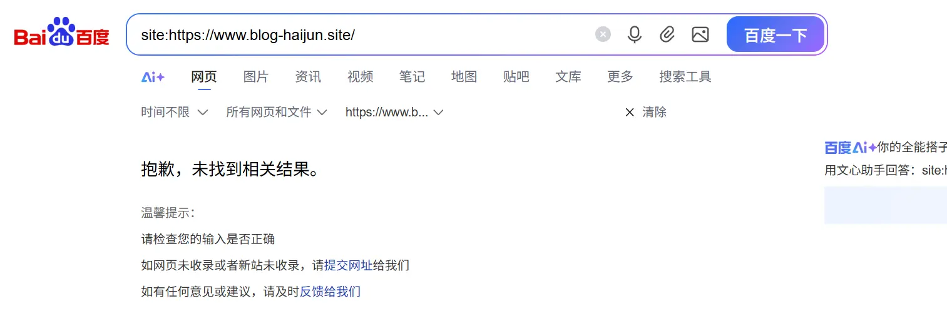947x316 pixels.
Task: Start voice search with microphone icon
Action: tap(635, 34)
